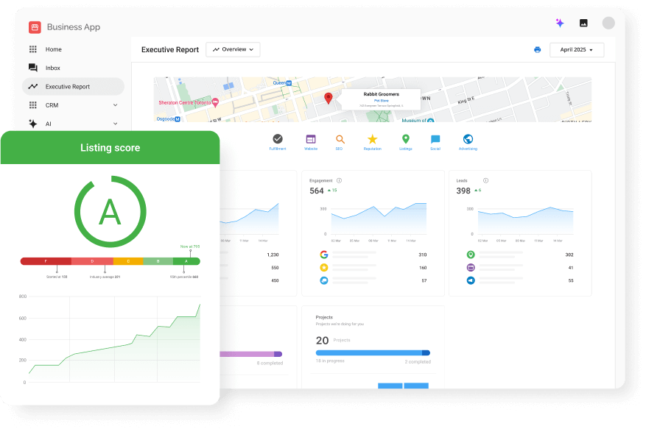The width and height of the screenshot is (646, 429).
Task: Open the AI sparkle icon in top bar
Action: tap(560, 23)
